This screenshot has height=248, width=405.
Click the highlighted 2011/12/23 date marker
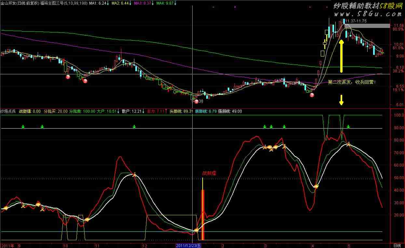click(189, 246)
